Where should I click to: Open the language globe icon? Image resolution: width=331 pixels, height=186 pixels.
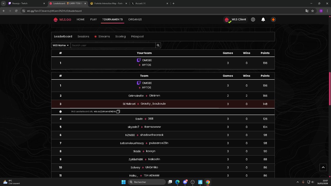253,20
